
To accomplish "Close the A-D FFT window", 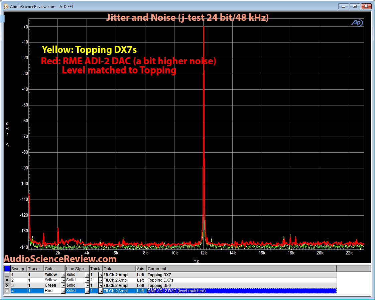I will 366,6.
